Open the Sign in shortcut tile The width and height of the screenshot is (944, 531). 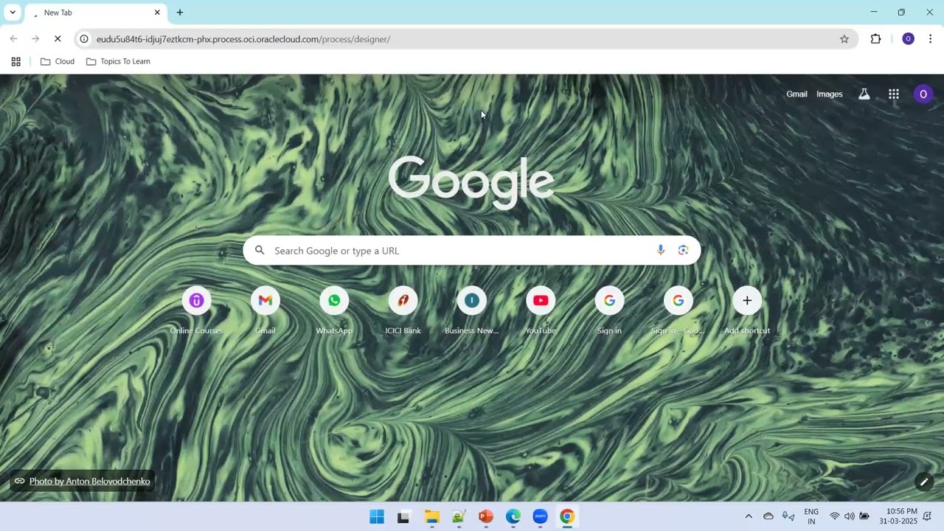[x=609, y=311]
